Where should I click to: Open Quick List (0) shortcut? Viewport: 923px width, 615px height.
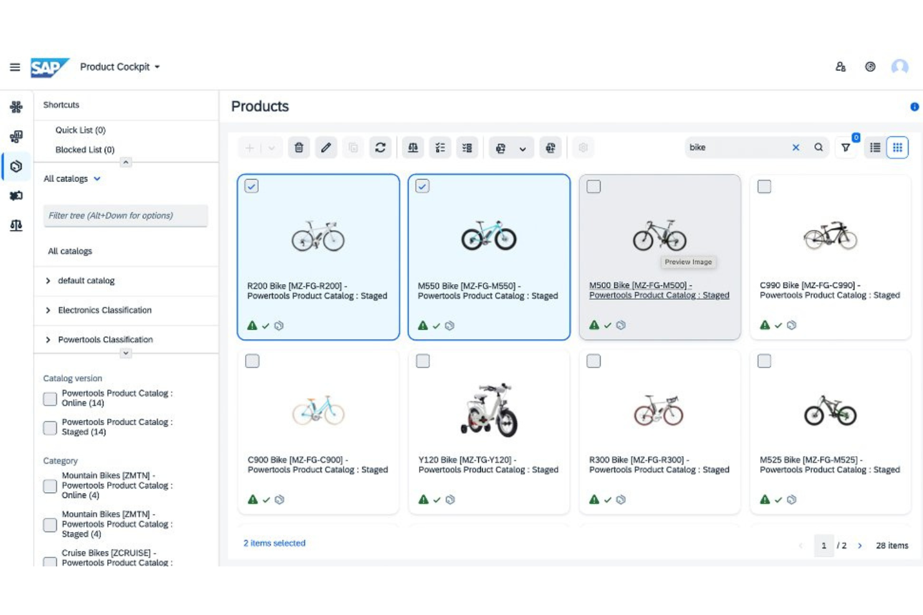coord(80,130)
